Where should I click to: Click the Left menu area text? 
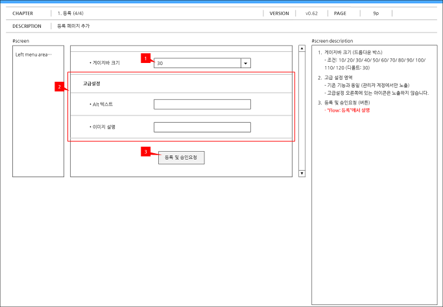pos(34,55)
